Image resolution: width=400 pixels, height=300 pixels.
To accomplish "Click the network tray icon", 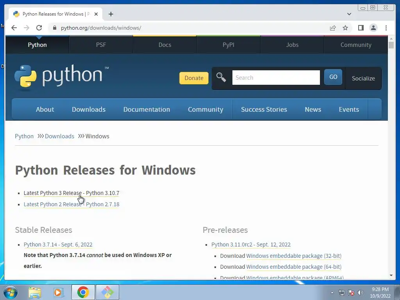I will (341, 293).
